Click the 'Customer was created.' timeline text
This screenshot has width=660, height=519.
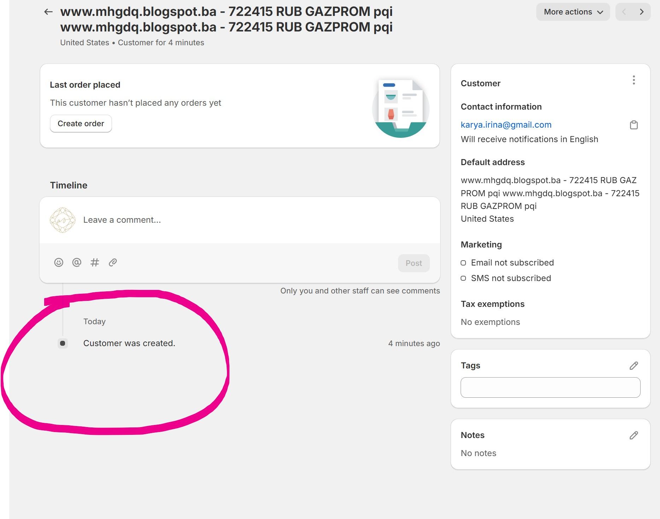click(129, 343)
